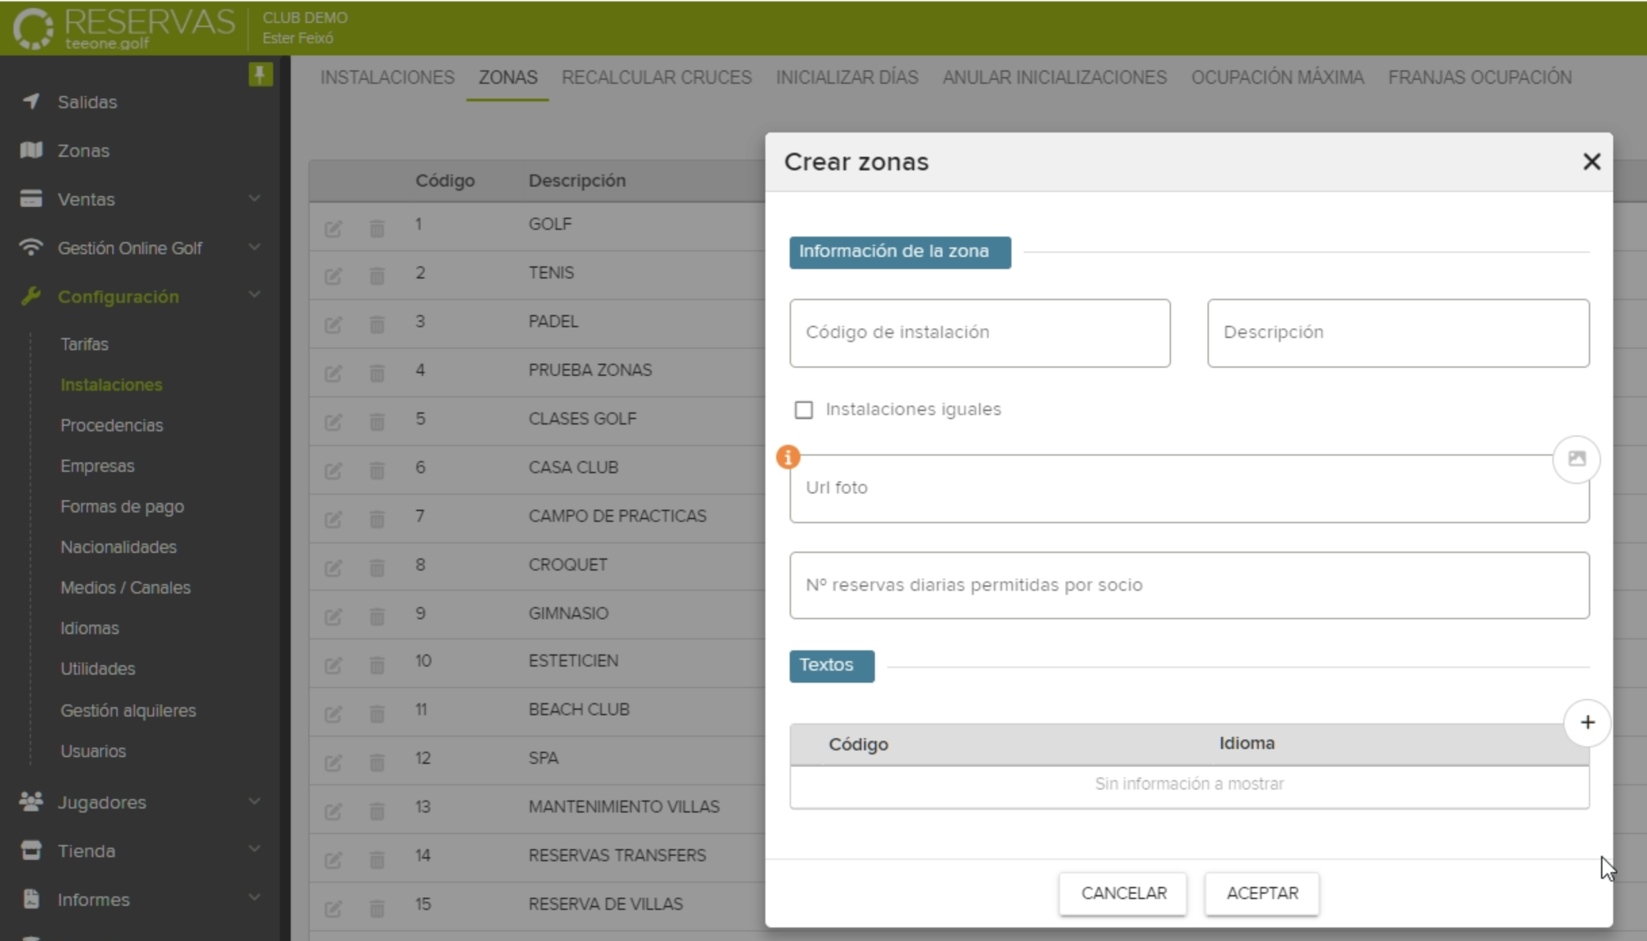
Task: Click the Jugadores people icon
Action: (x=31, y=802)
